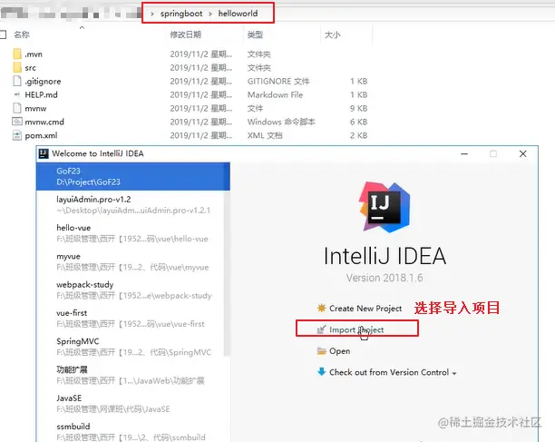Click the 9 KB size cell
555x442 pixels.
[358, 108]
